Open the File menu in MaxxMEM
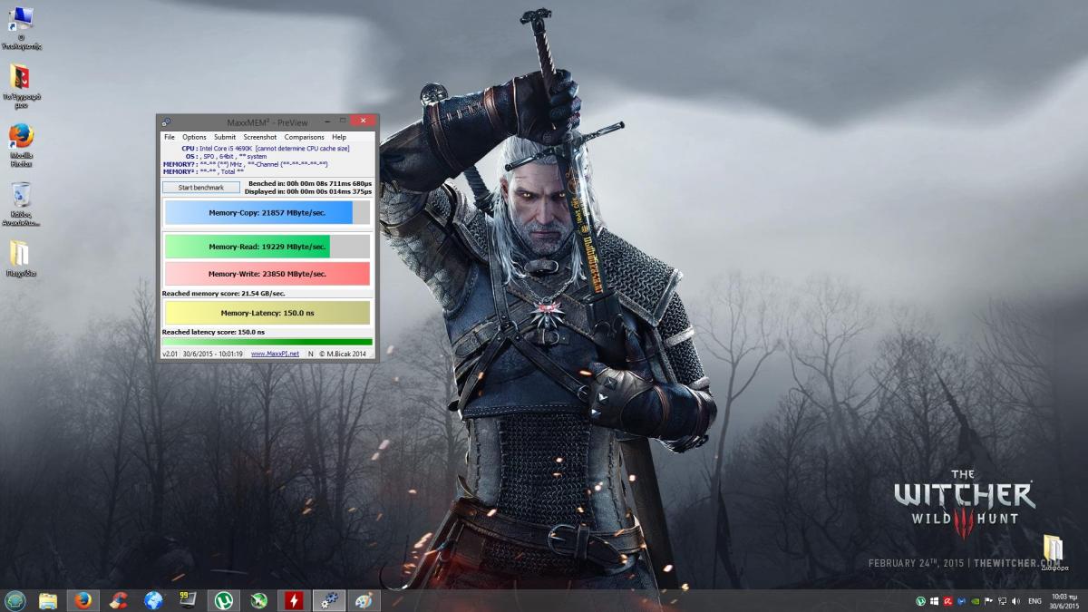 coord(170,137)
